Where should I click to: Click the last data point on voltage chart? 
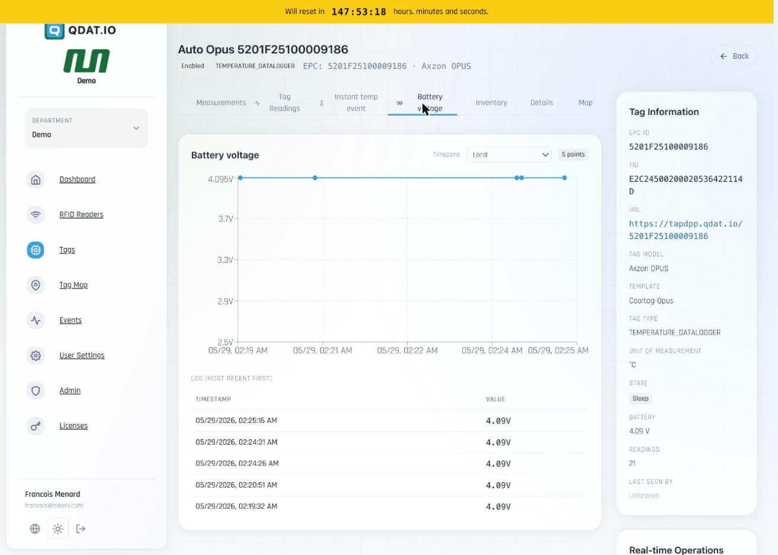click(x=565, y=178)
